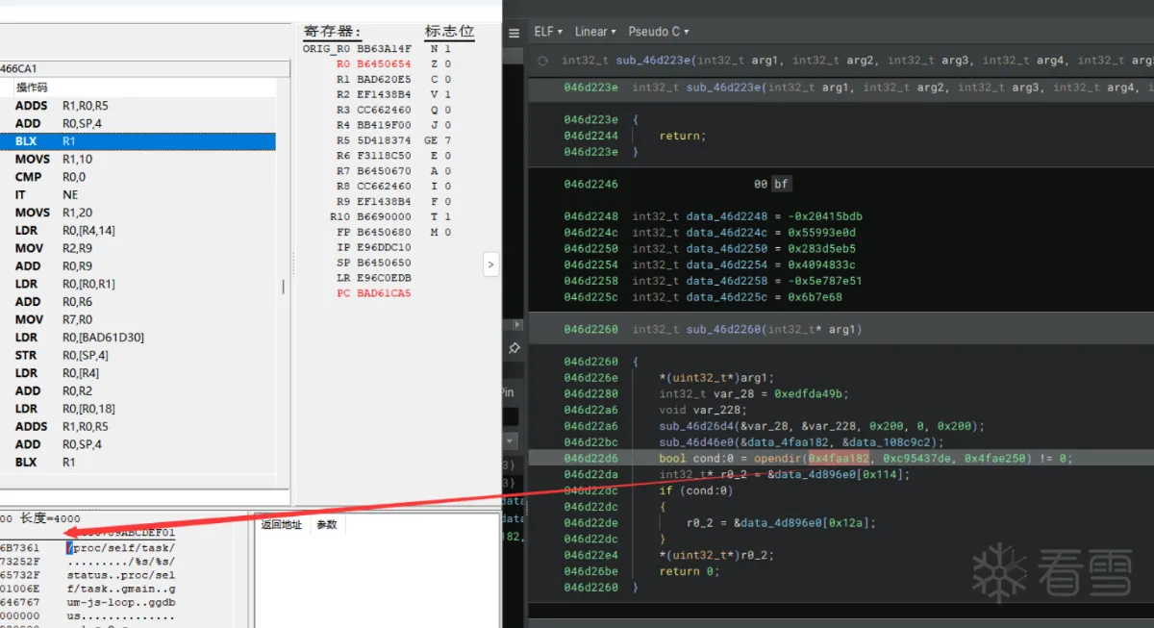
Task: Select the MOVS R1,10 instruction row
Action: coord(138,159)
